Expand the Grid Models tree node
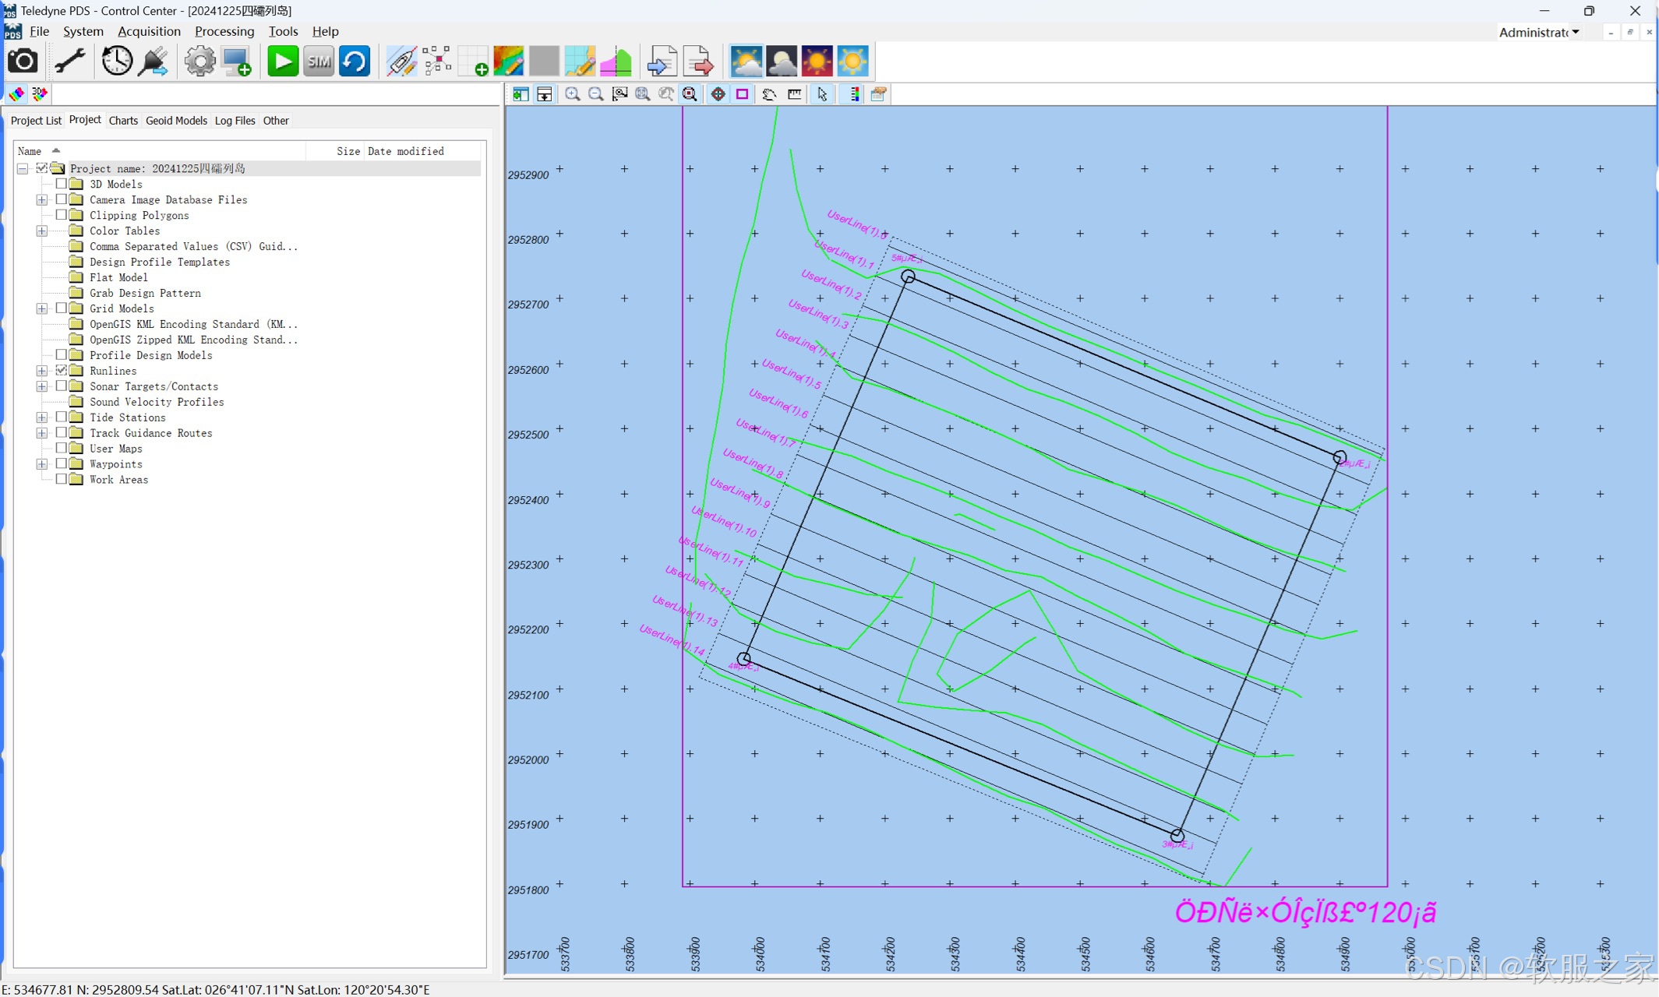1659x997 pixels. (42, 308)
